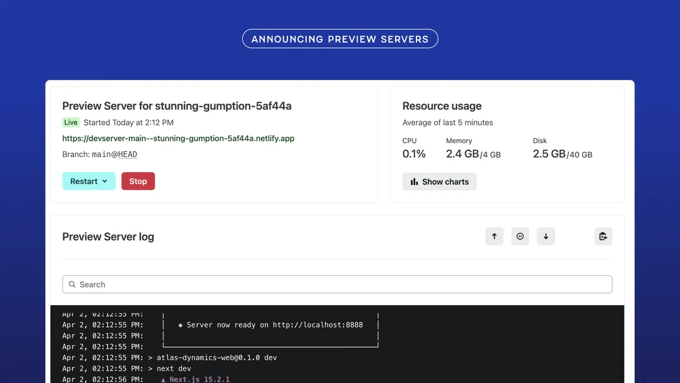Click the Preview Server log heading
Image resolution: width=680 pixels, height=383 pixels.
click(x=108, y=236)
